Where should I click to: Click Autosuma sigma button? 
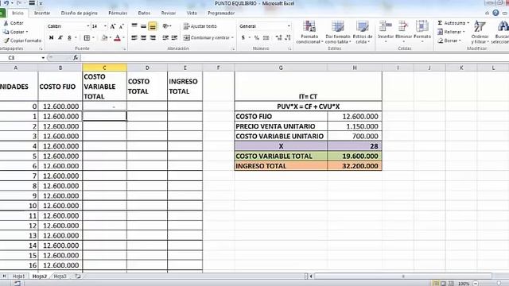click(453, 23)
